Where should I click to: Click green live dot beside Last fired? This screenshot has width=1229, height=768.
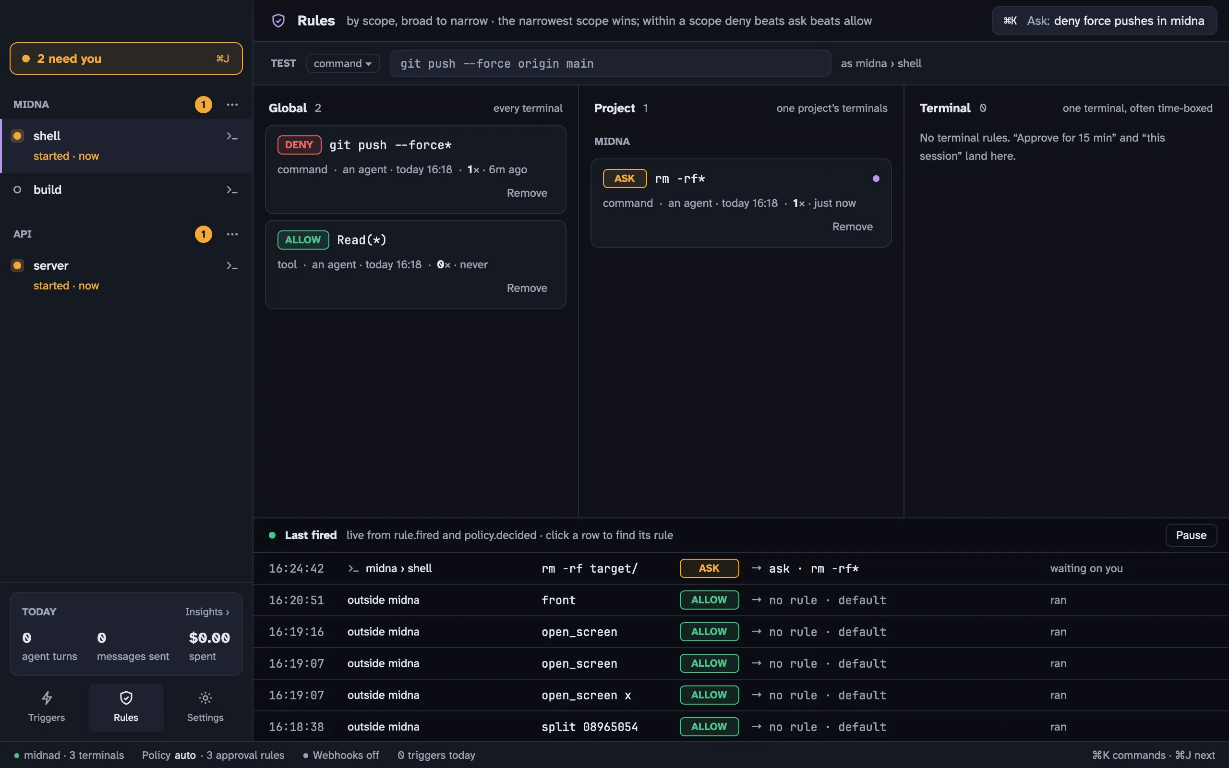(x=272, y=535)
